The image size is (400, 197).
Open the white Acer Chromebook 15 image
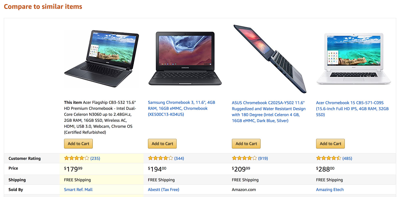pyautogui.click(x=353, y=59)
